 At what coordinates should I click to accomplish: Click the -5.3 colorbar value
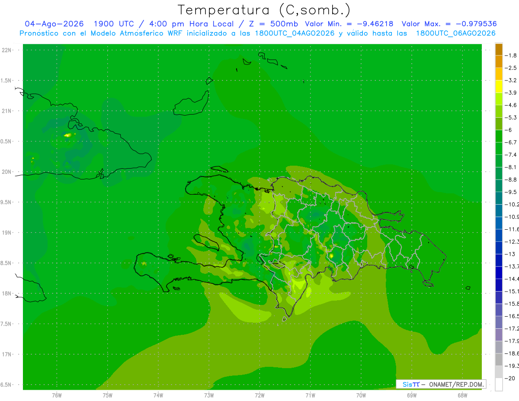(x=510, y=117)
